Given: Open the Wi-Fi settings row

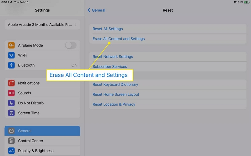Looking at the screenshot, I should pos(42,55).
